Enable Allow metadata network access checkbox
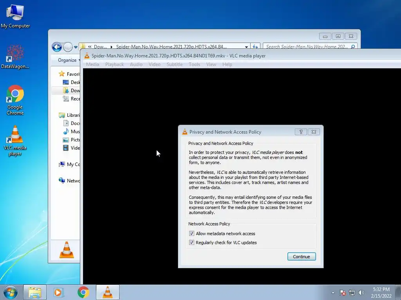 pyautogui.click(x=191, y=234)
